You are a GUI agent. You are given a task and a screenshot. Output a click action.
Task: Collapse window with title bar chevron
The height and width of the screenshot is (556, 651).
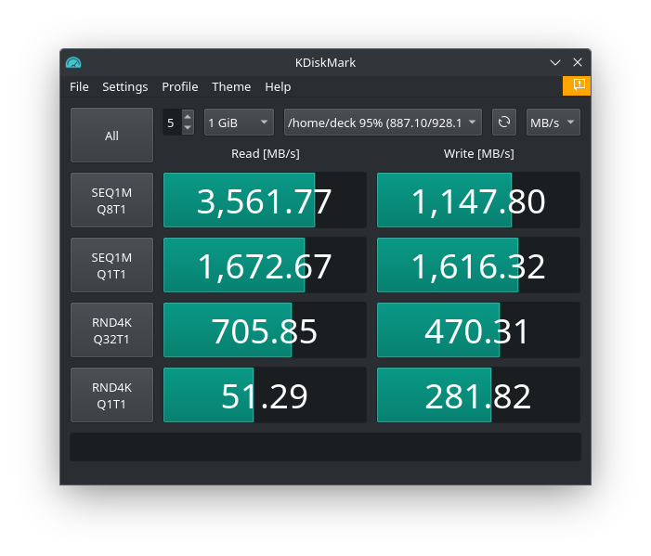555,62
